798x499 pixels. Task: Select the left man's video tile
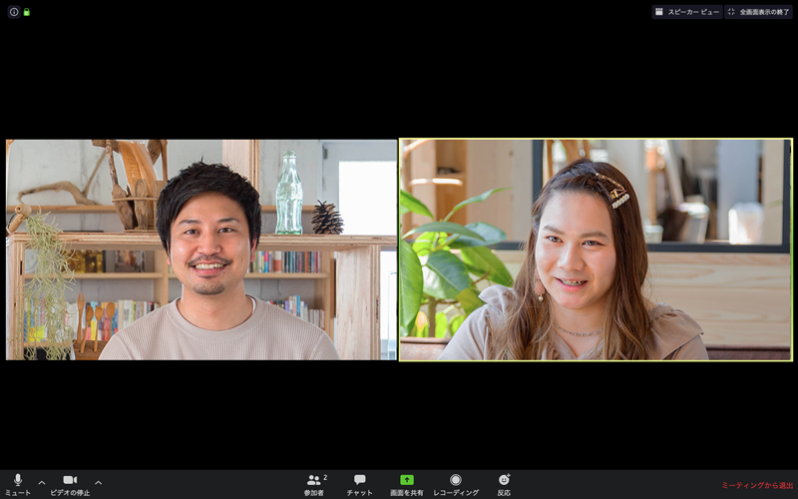(201, 249)
